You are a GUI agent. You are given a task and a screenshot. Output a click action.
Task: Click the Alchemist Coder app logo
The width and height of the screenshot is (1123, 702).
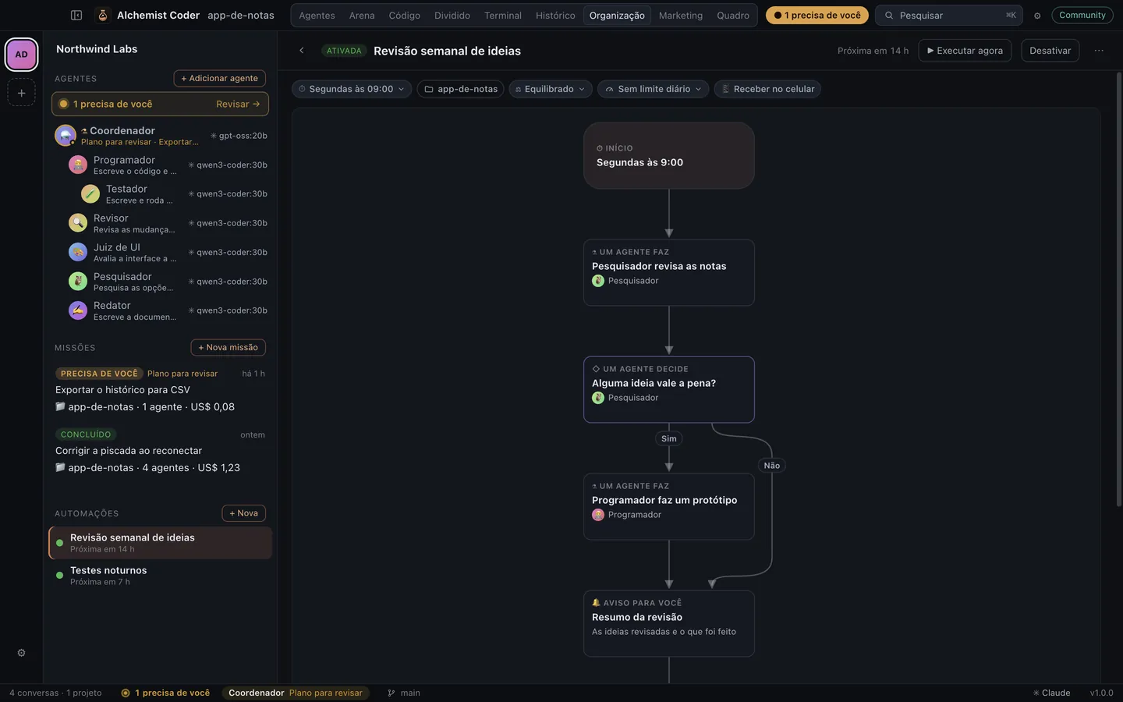pyautogui.click(x=102, y=15)
